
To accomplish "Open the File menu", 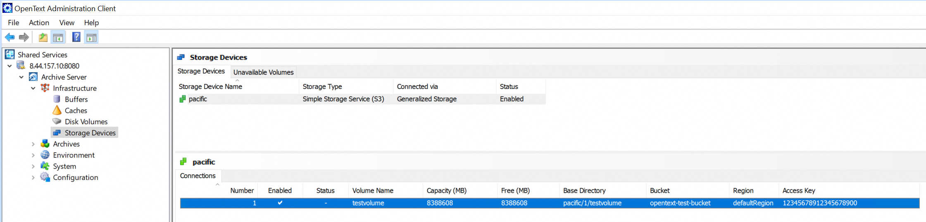I will tap(14, 23).
